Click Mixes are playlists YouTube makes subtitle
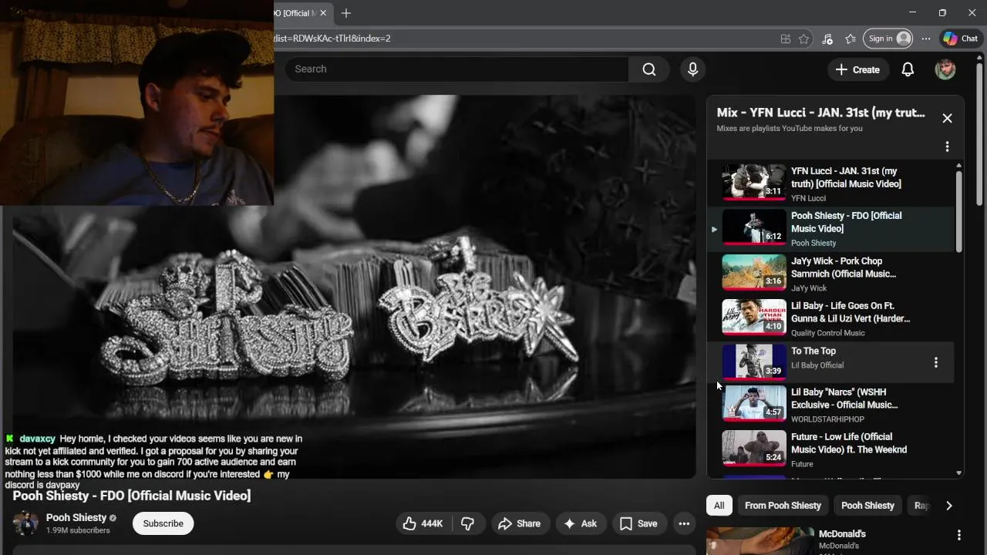 tap(790, 129)
